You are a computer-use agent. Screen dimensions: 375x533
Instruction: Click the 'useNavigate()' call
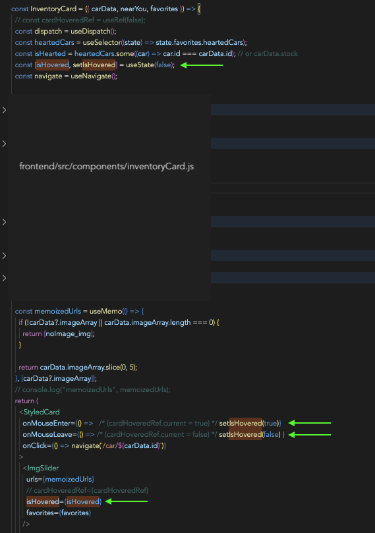(94, 76)
